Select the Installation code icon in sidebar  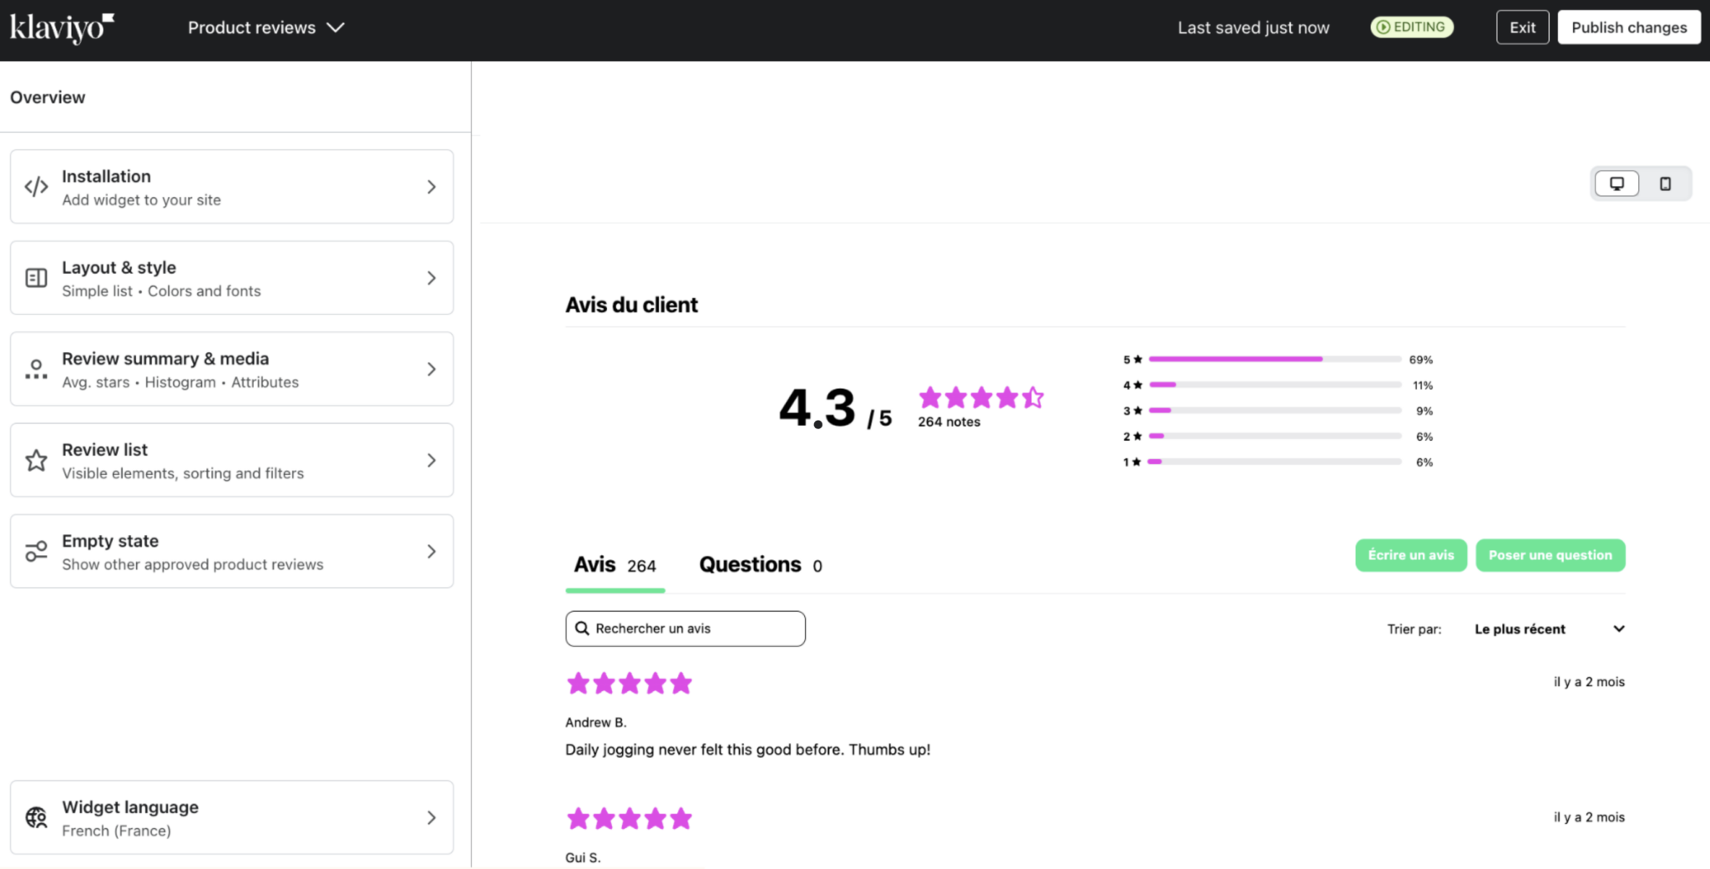[35, 186]
